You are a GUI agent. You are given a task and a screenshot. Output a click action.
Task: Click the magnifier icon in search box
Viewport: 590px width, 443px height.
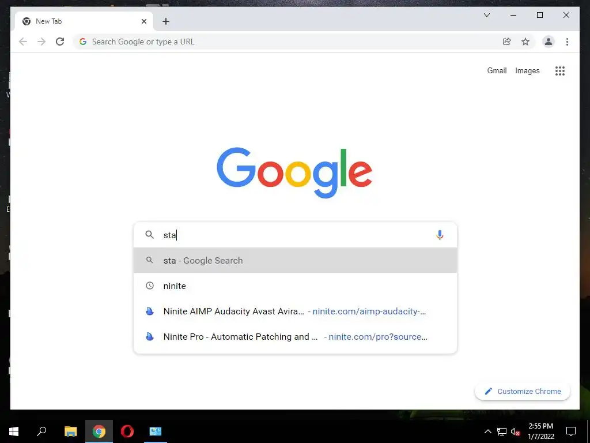pyautogui.click(x=150, y=235)
